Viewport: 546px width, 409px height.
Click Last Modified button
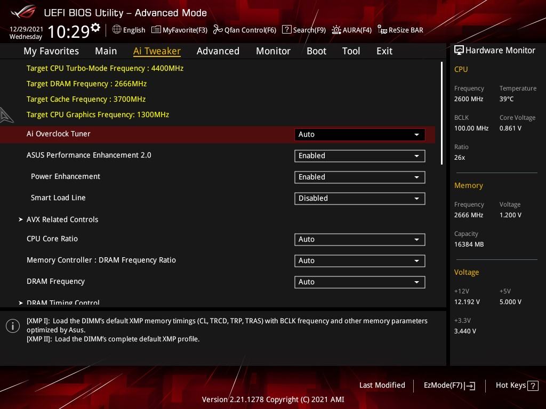(x=382, y=386)
